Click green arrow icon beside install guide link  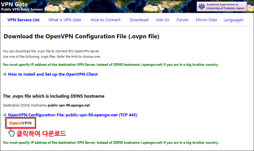point(5,74)
